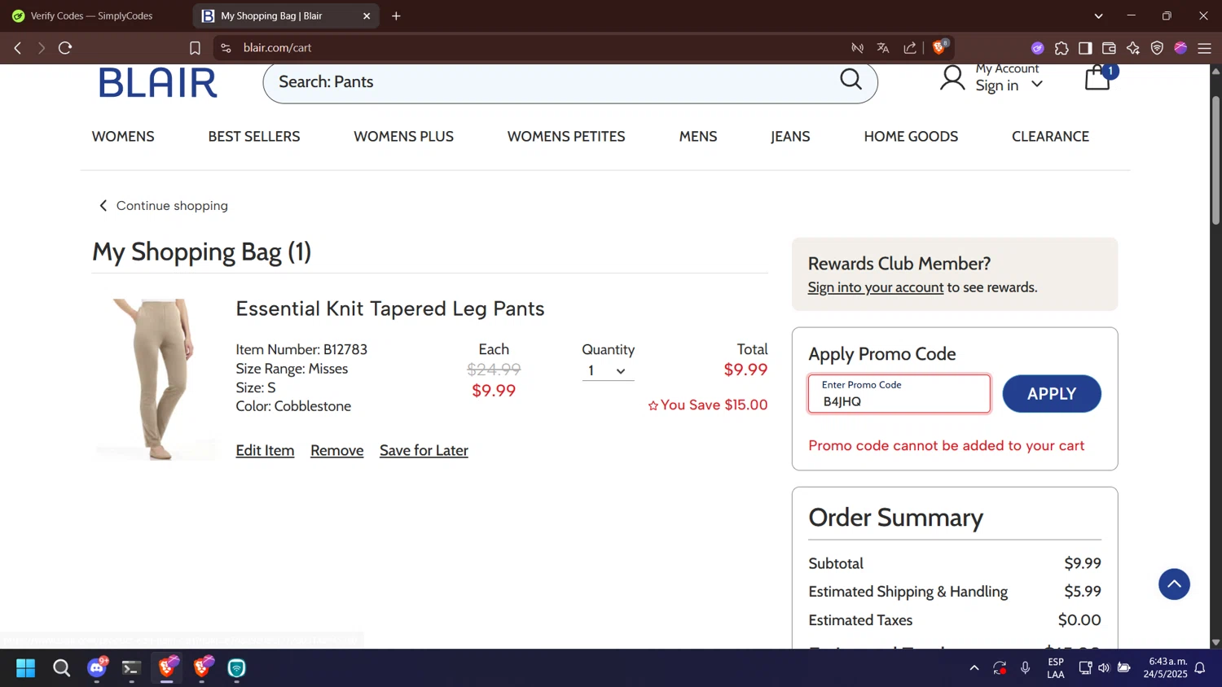Click the page vertical scrollbar
The width and height of the screenshot is (1222, 687).
(x=1215, y=160)
